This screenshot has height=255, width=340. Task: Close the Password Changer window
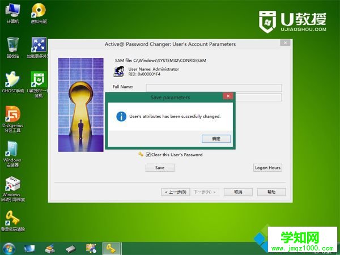[x=285, y=42]
